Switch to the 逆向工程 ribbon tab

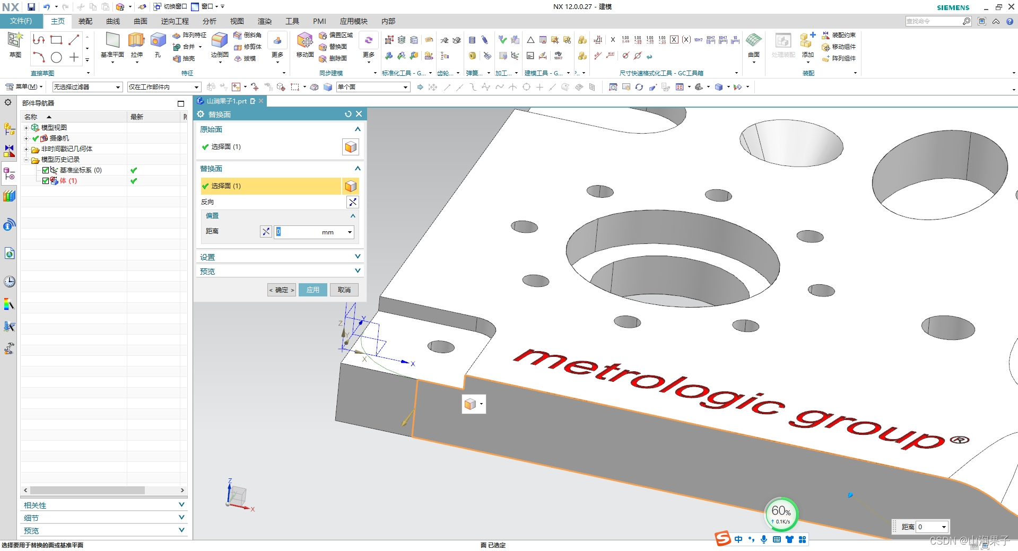(x=175, y=21)
